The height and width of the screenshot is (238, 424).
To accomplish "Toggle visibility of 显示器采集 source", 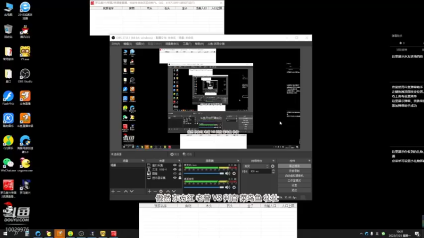I will 175,178.
